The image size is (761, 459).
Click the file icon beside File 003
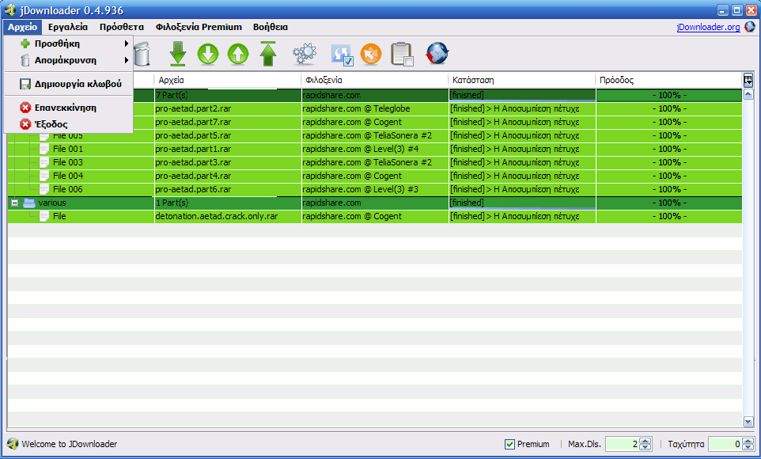tap(44, 162)
